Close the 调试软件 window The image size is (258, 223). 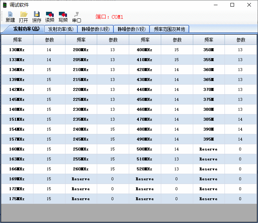click(x=249, y=5)
